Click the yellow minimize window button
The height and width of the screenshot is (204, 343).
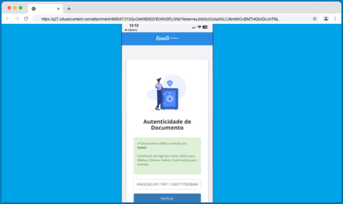click(x=15, y=8)
